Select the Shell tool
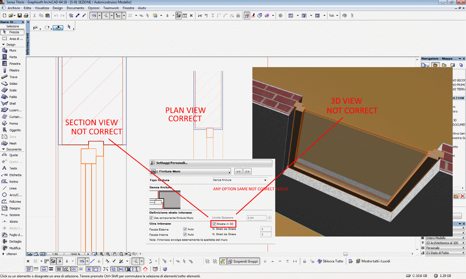 (13, 103)
